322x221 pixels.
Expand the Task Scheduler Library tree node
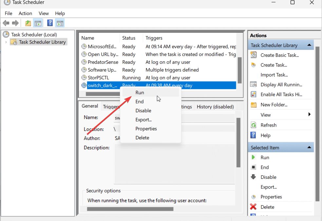(x=6, y=42)
